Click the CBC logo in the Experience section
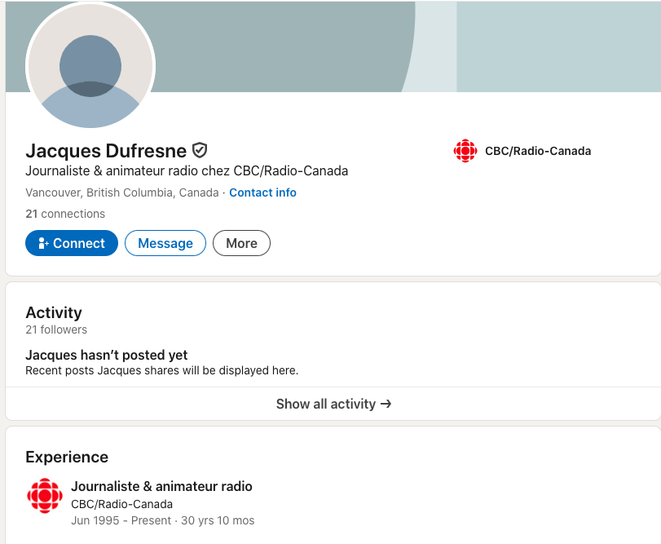This screenshot has width=661, height=544. (45, 496)
